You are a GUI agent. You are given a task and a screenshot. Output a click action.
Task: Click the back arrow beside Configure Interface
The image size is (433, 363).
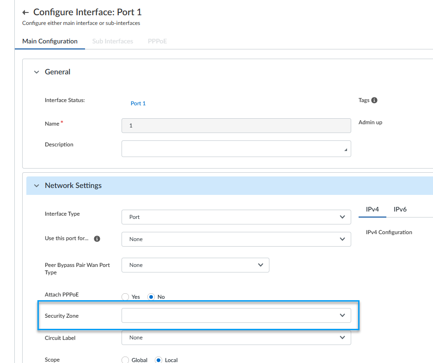click(25, 12)
